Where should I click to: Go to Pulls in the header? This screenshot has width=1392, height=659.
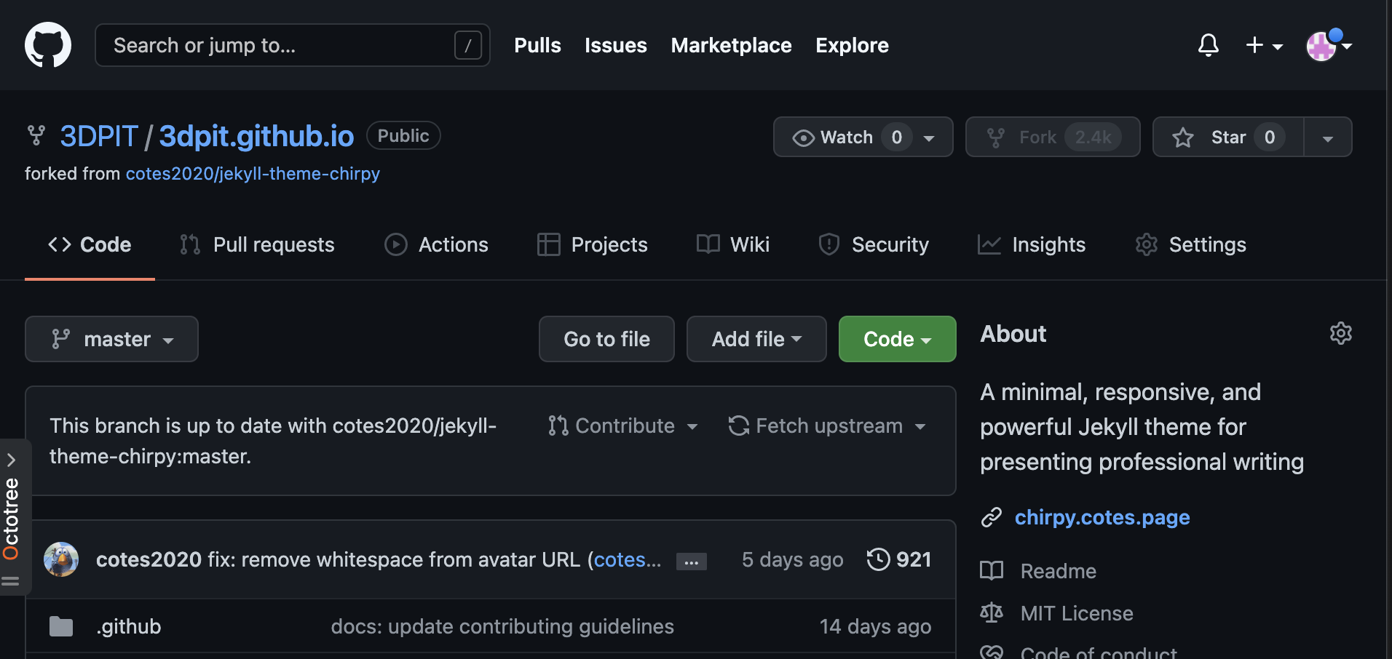(537, 45)
